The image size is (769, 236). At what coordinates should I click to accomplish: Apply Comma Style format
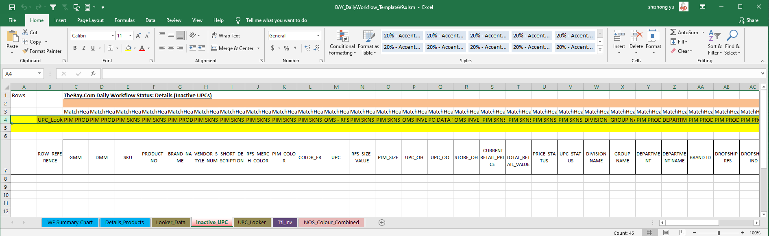pos(295,48)
